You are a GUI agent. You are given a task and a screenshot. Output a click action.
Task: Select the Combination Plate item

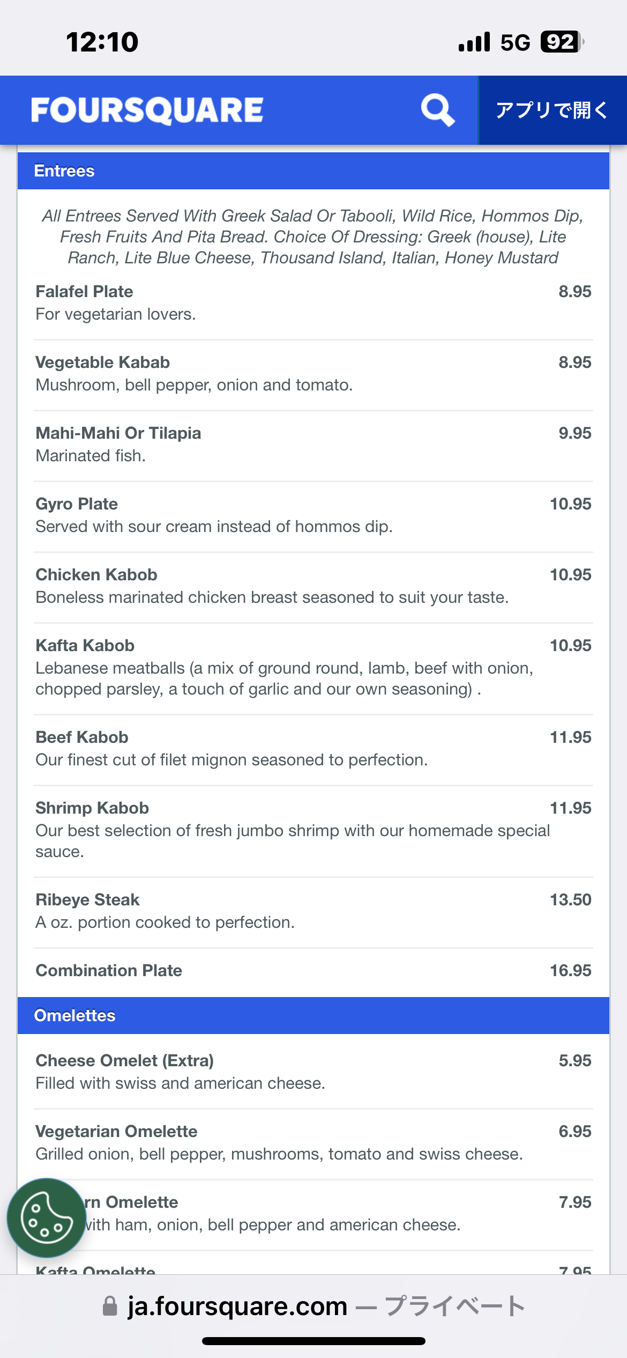[x=109, y=971]
